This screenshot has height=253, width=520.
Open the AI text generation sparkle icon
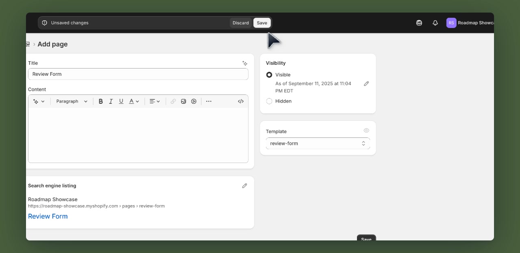point(245,63)
